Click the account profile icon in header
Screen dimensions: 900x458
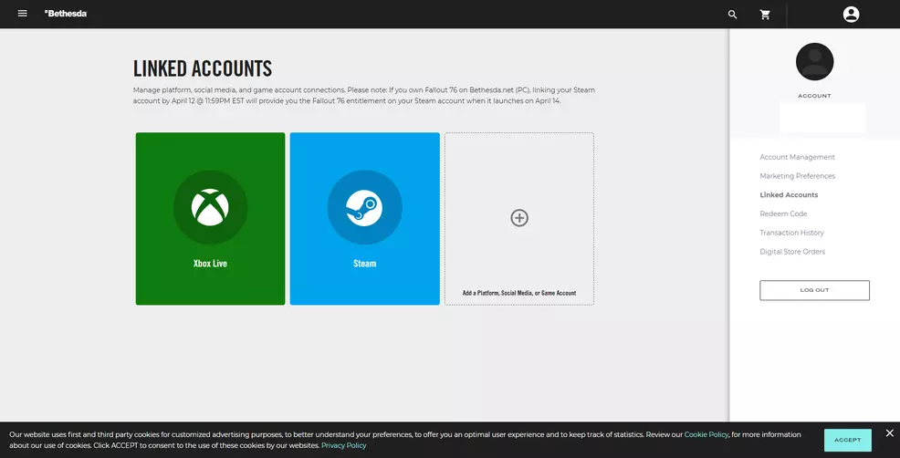pyautogui.click(x=852, y=15)
